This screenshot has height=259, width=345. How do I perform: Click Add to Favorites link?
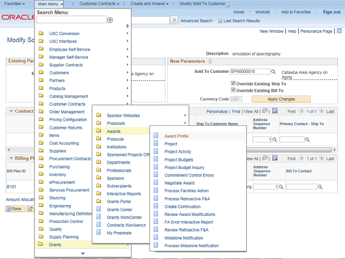(296, 12)
